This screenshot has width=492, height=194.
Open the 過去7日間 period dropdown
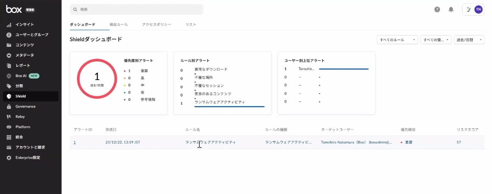(469, 40)
